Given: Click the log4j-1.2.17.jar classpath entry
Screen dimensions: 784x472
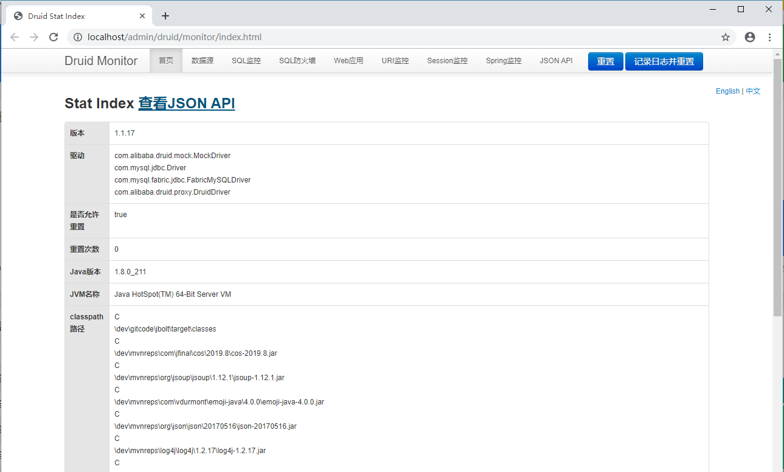Looking at the screenshot, I should coord(190,451).
